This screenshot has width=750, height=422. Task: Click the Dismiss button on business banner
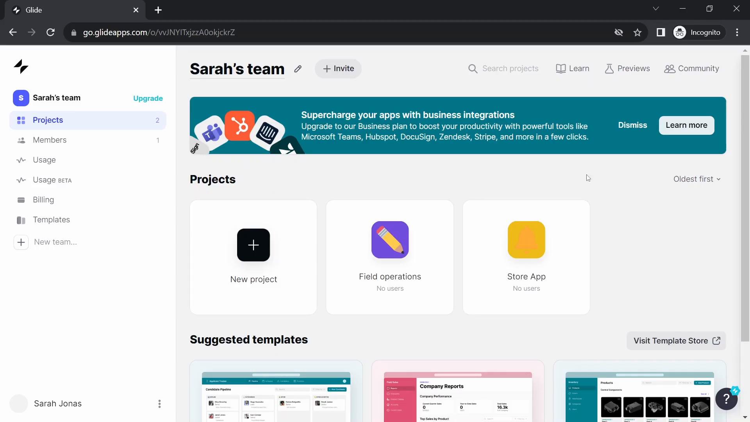(632, 125)
